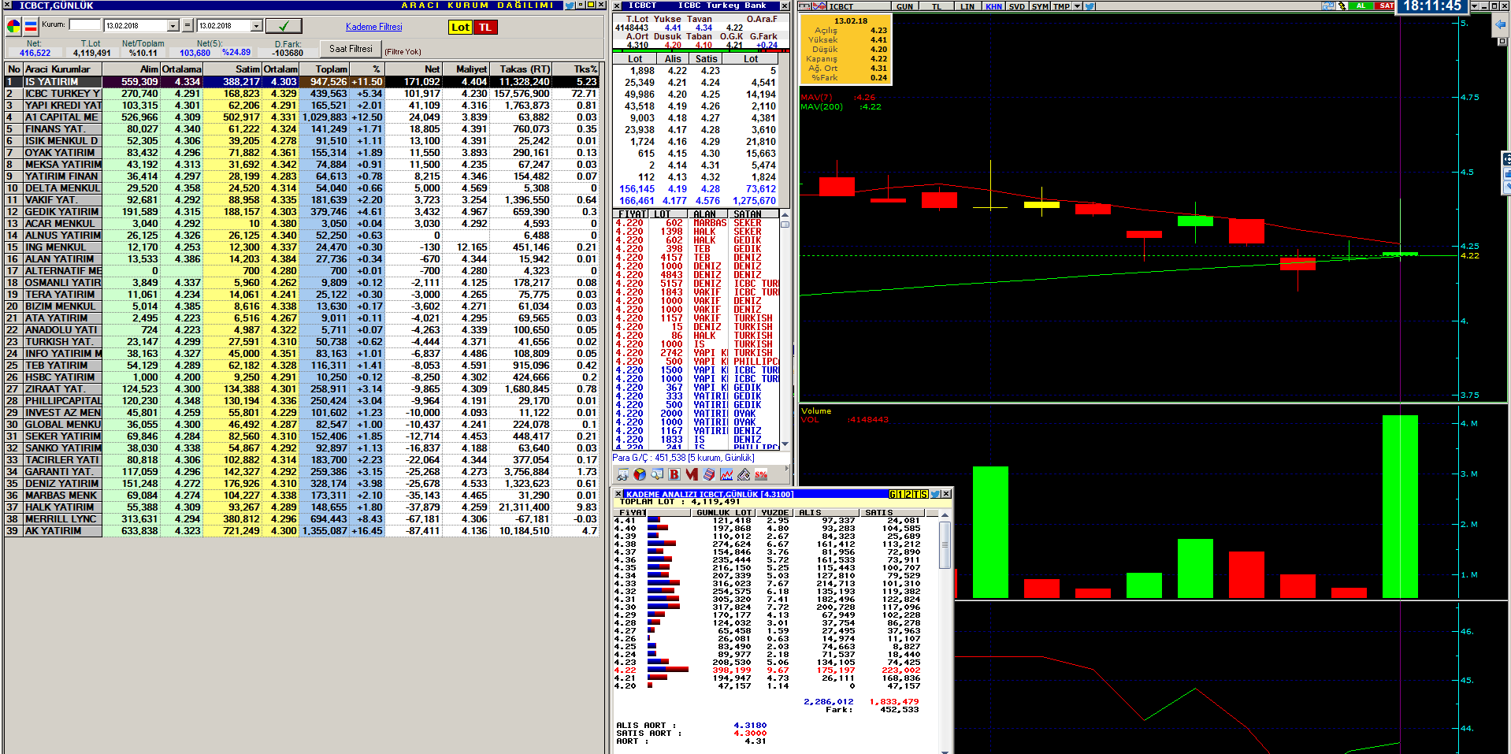
Task: Open the start date dropdown
Action: pyautogui.click(x=173, y=26)
